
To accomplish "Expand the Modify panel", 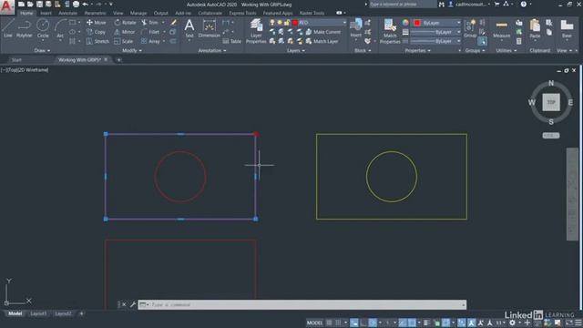I will [132, 51].
